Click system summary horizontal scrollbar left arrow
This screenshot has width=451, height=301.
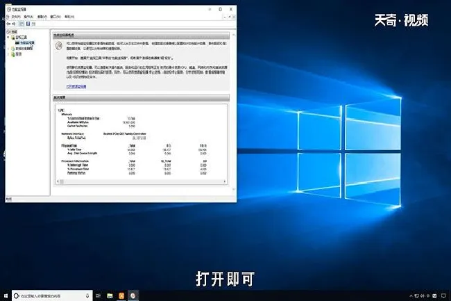(58, 181)
